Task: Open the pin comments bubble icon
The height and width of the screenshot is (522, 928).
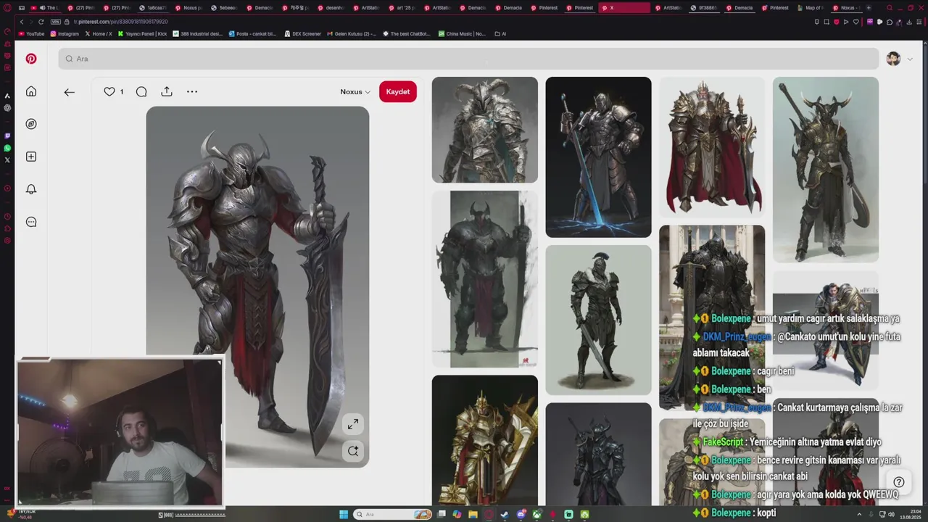Action: tap(141, 91)
